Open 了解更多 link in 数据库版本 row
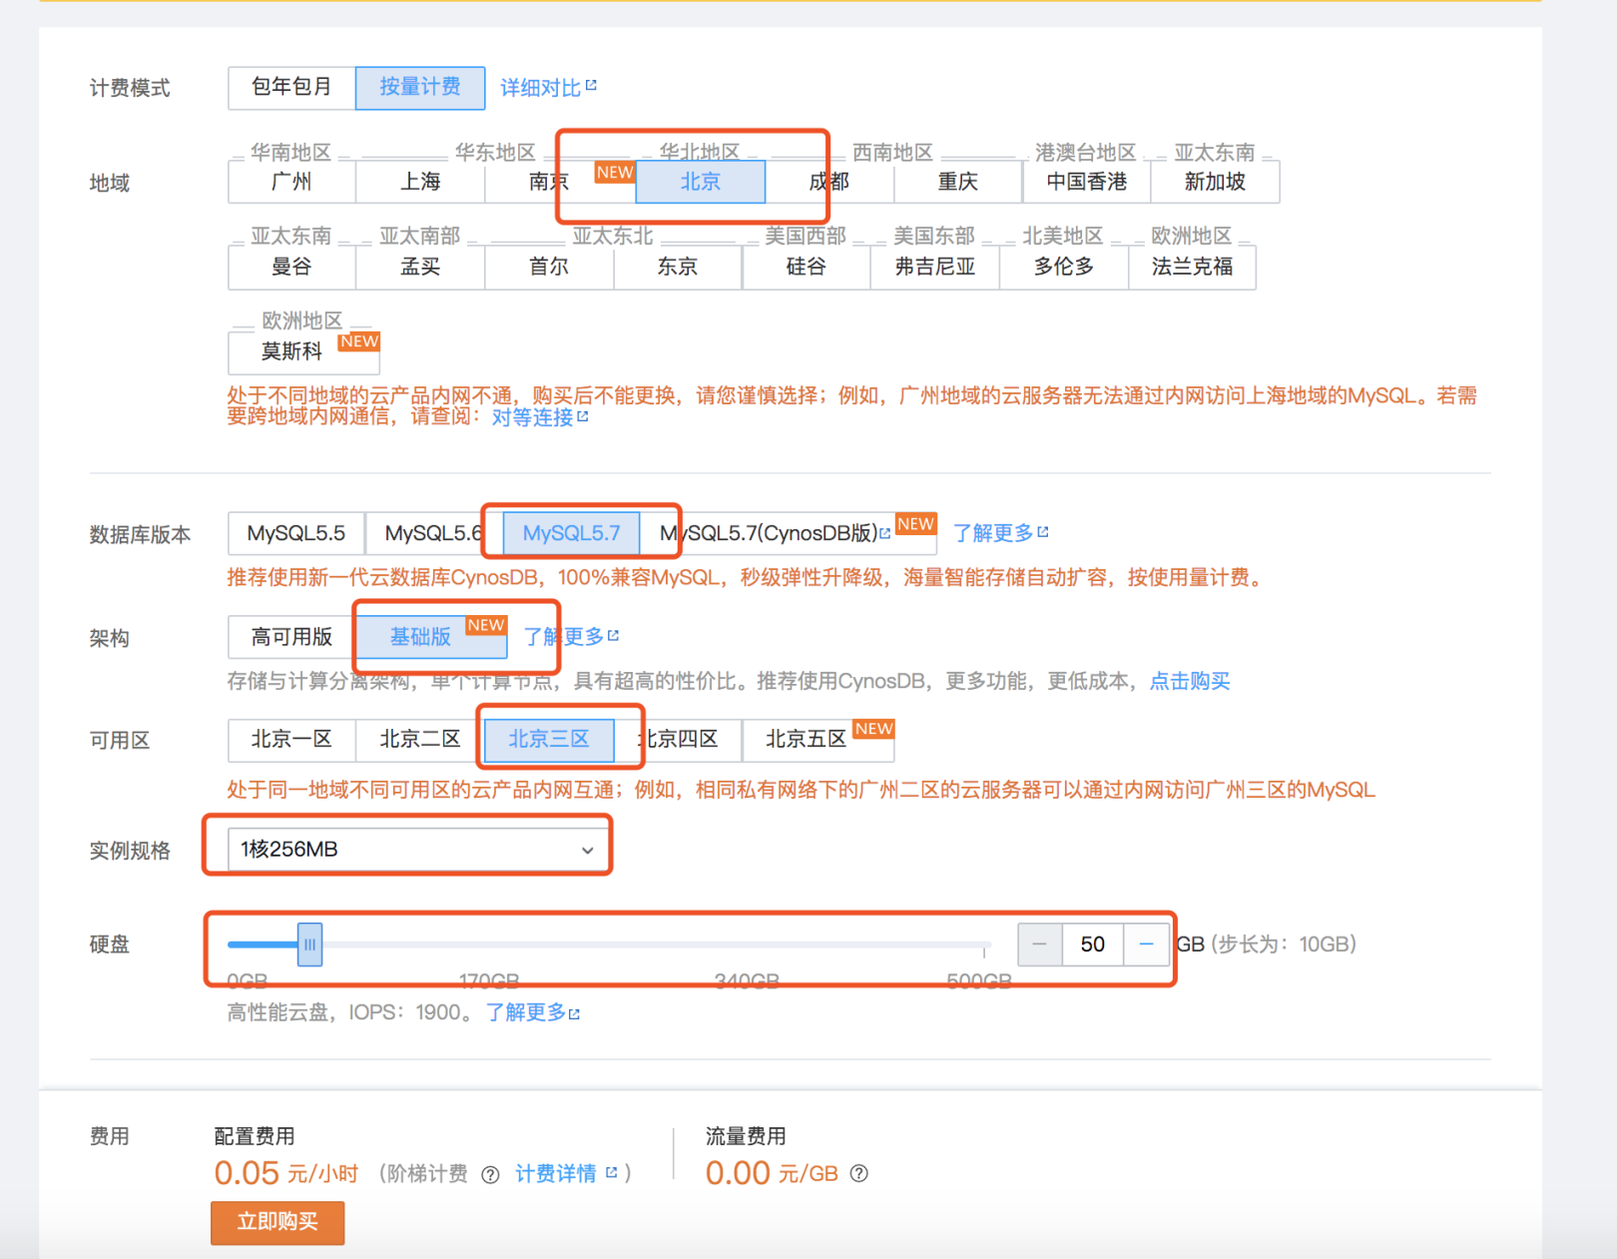Screen dimensions: 1617x1259 pyautogui.click(x=1000, y=533)
